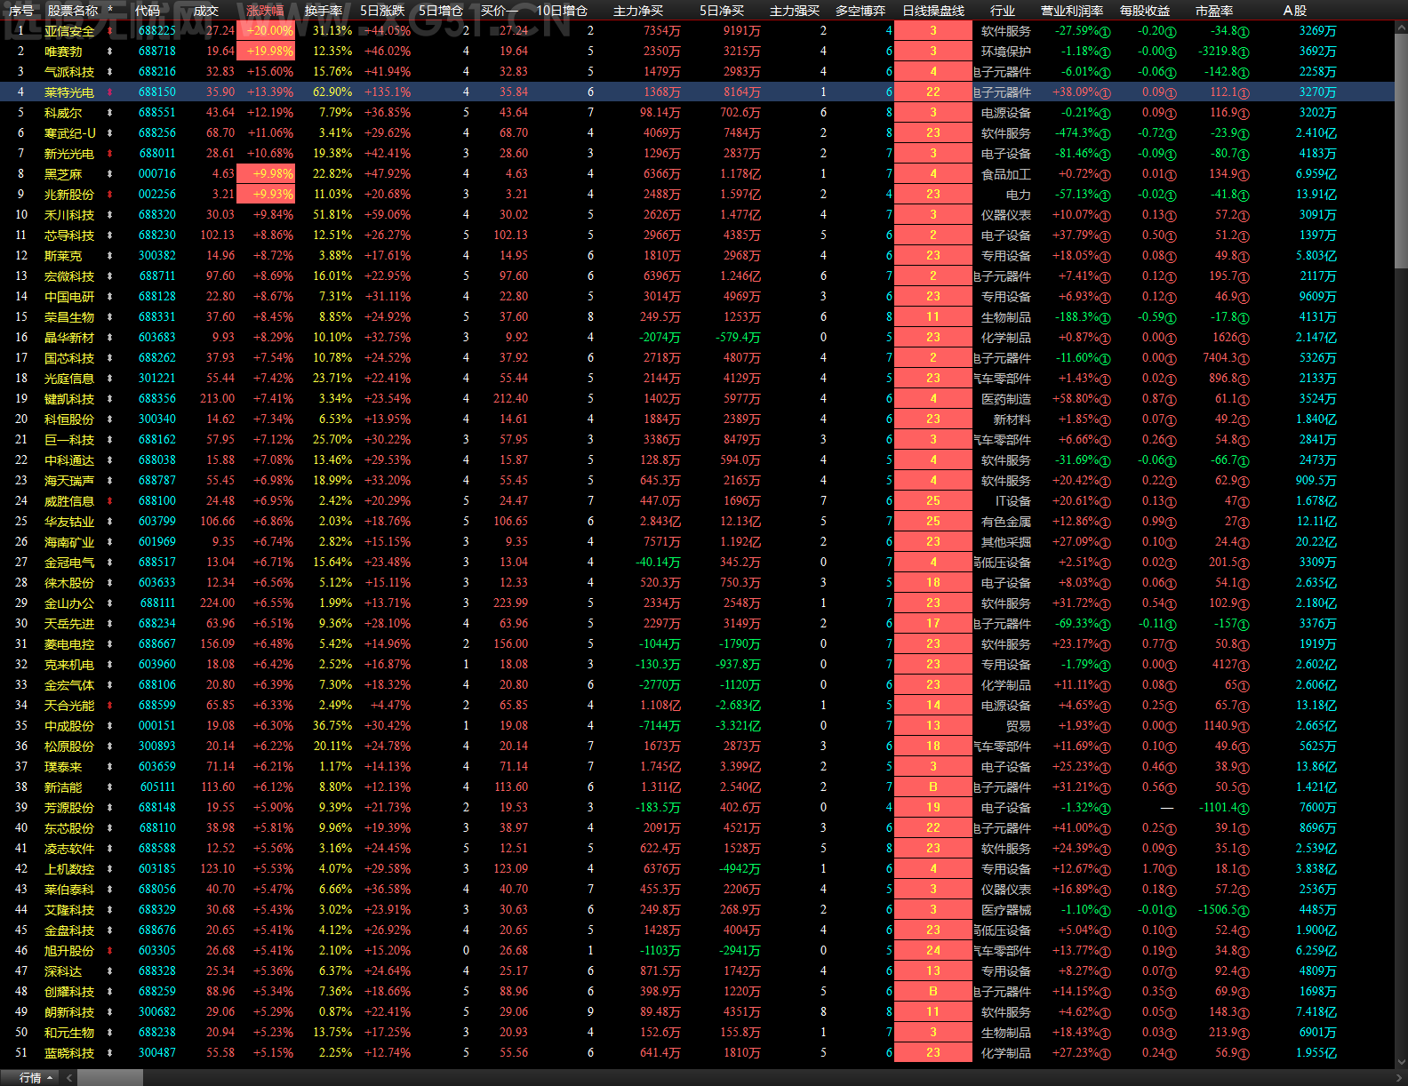Screen dimensions: 1408x1086
Task: Click the vertical scrollbar up arrow
Action: [1402, 28]
